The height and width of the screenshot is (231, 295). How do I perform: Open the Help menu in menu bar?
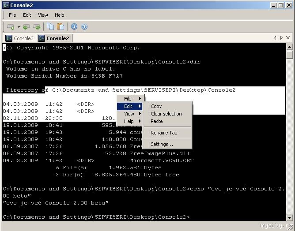pyautogui.click(x=60, y=15)
